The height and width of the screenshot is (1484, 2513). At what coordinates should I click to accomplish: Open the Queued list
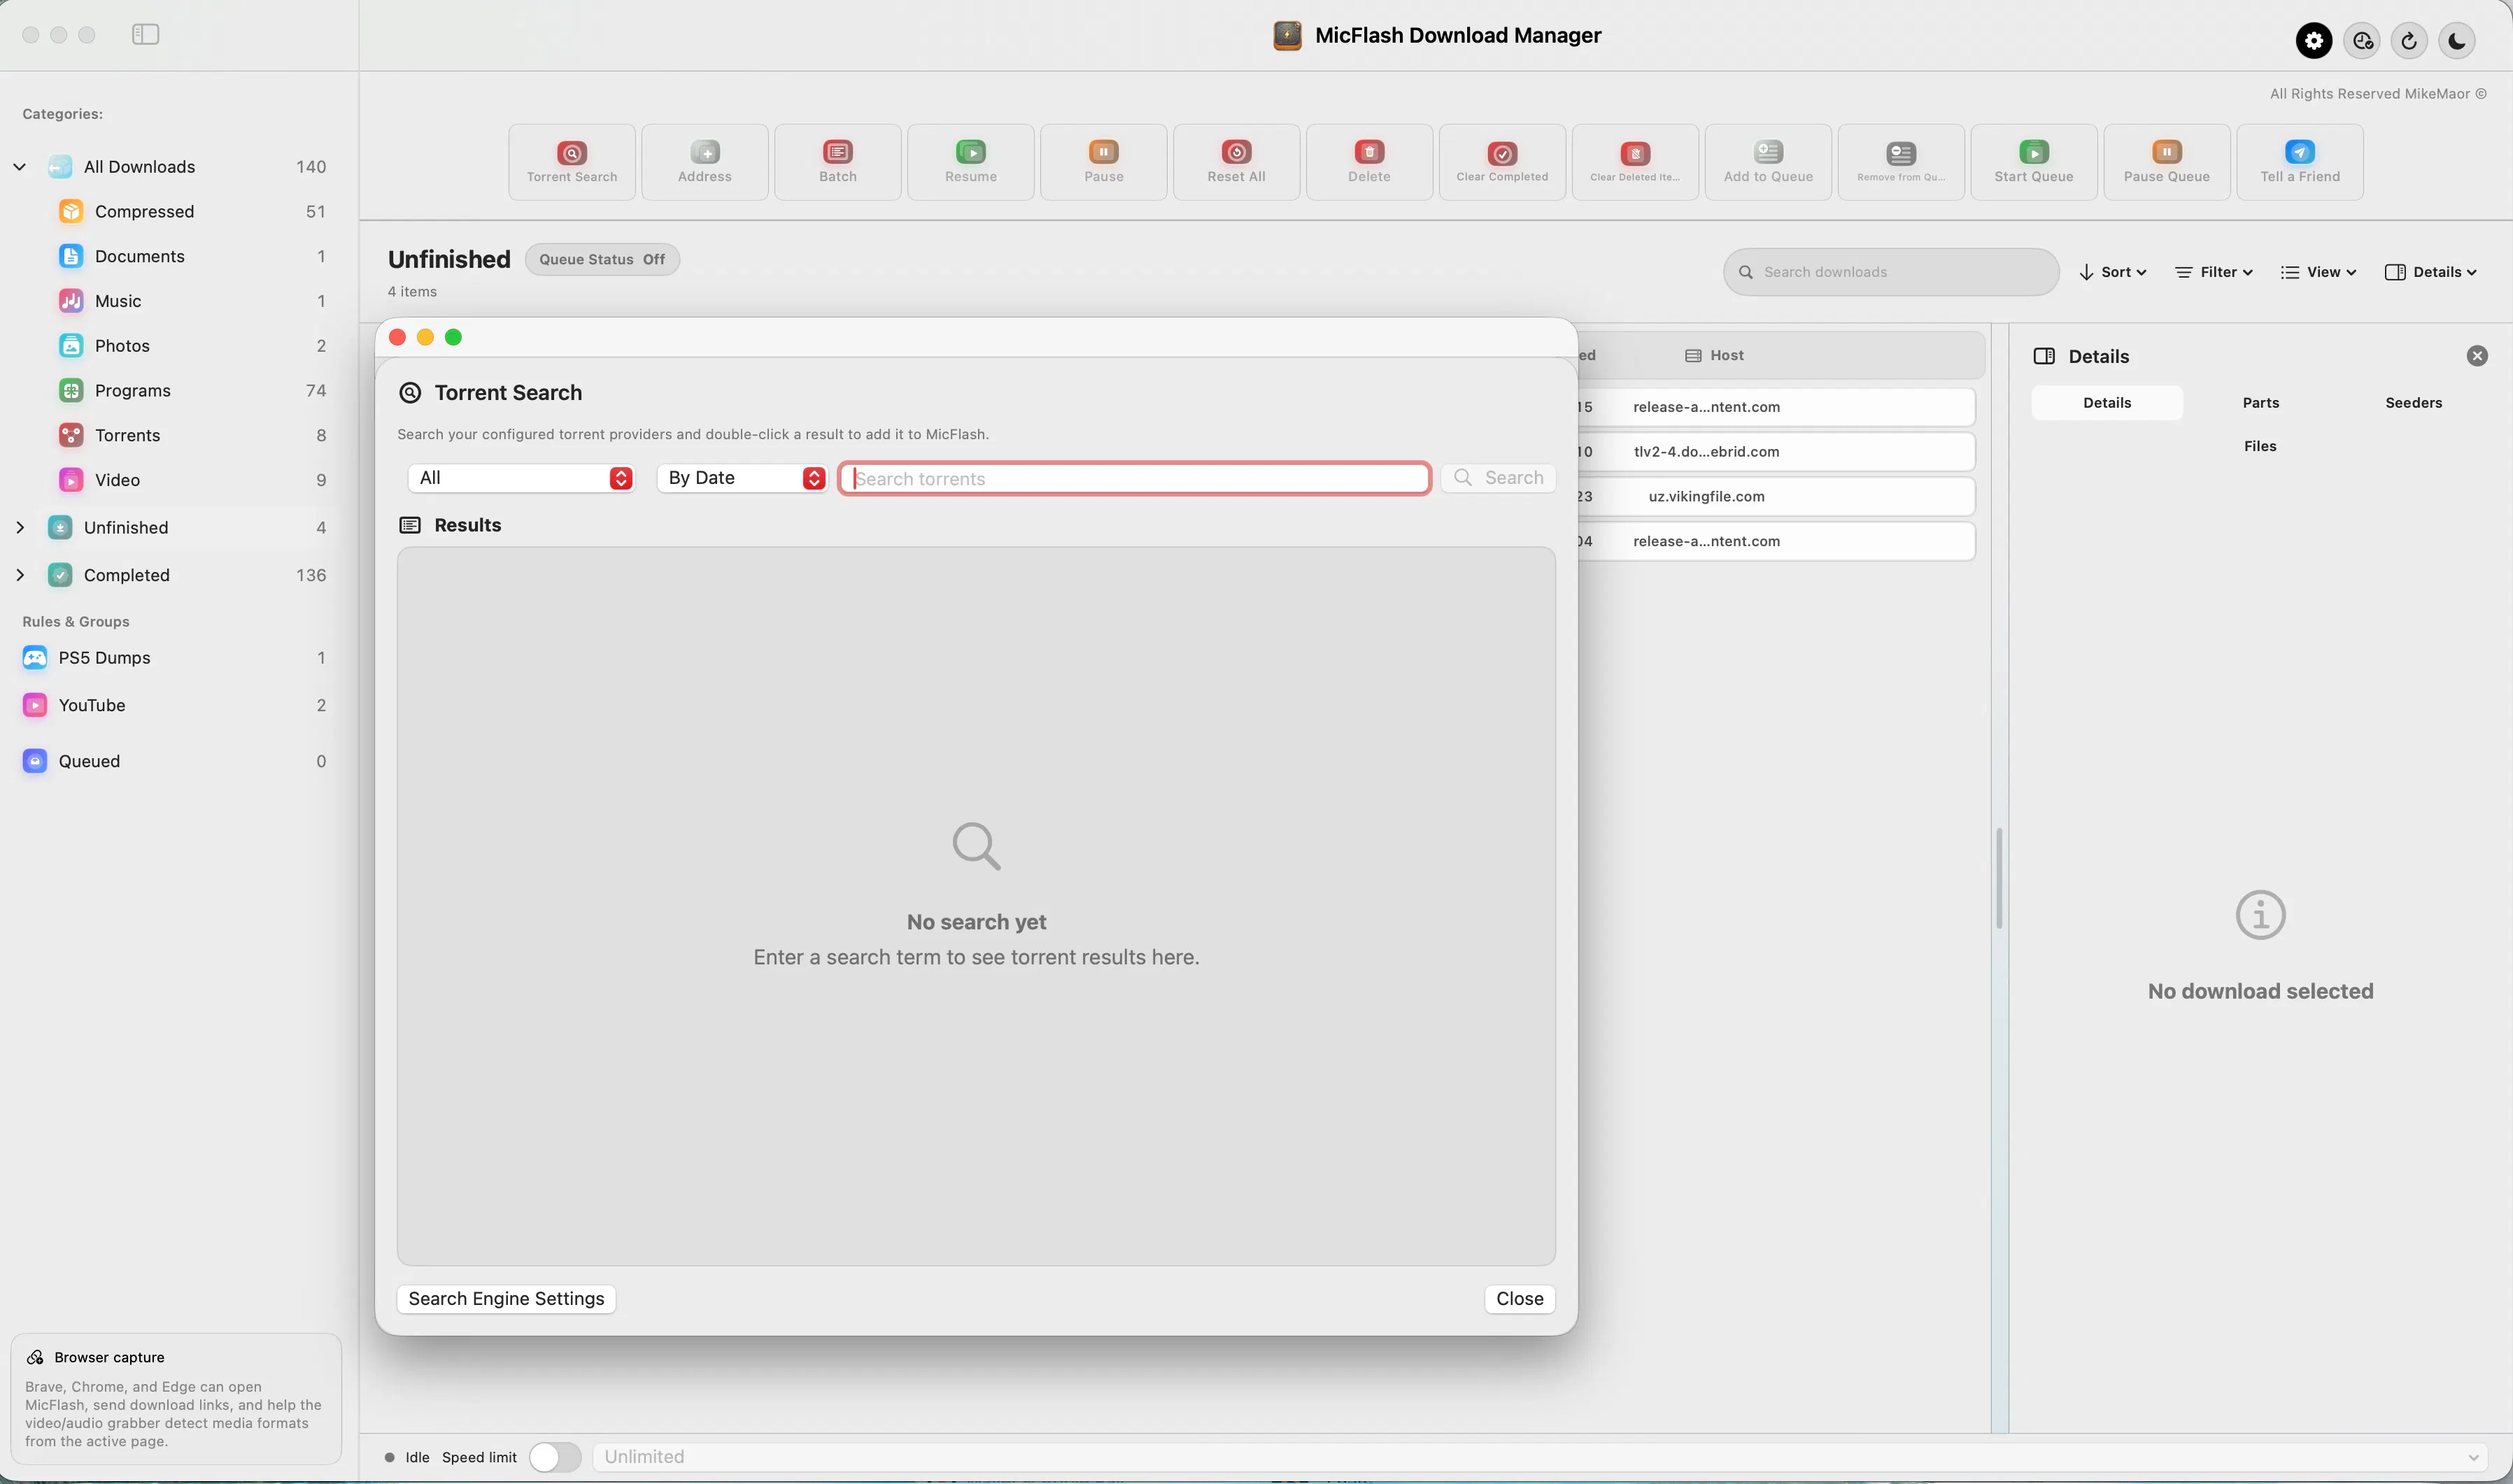[x=174, y=761]
